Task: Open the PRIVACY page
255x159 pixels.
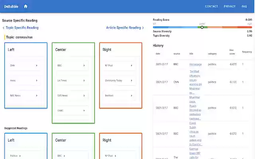Action: [229, 6]
